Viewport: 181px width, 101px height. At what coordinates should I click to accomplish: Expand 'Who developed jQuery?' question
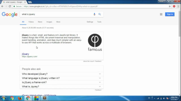tap(62, 74)
